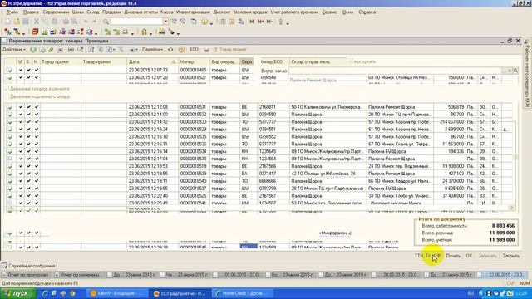
Task: Click the Товар принят toolbar button
Action: coord(229,50)
